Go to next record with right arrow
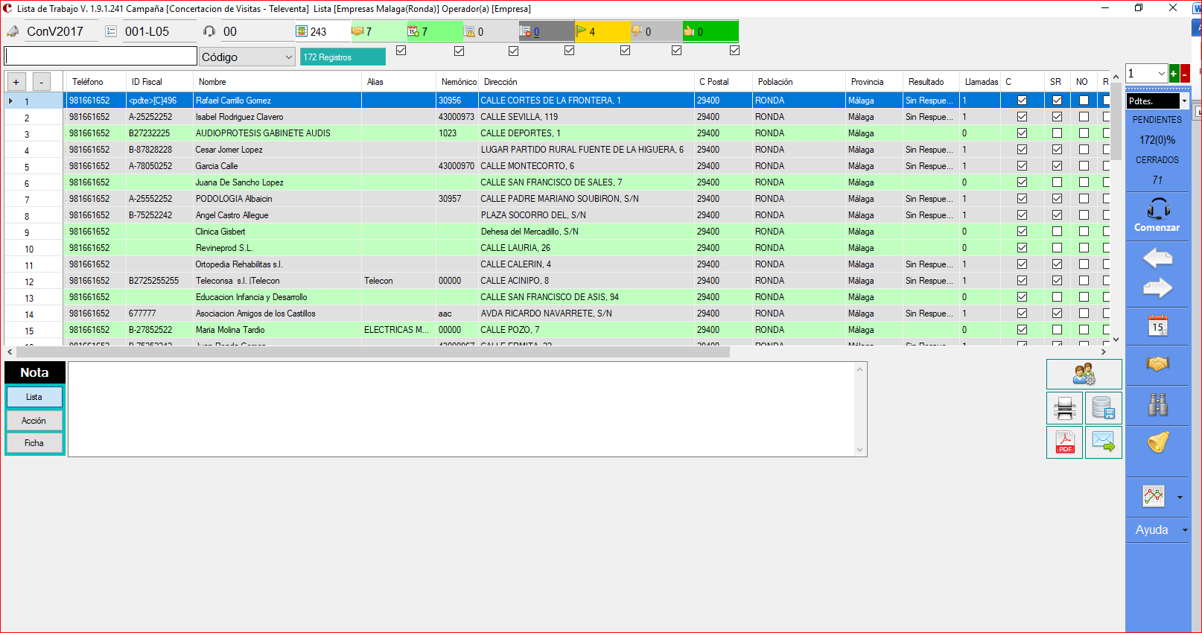This screenshot has height=633, width=1202. click(x=1157, y=288)
